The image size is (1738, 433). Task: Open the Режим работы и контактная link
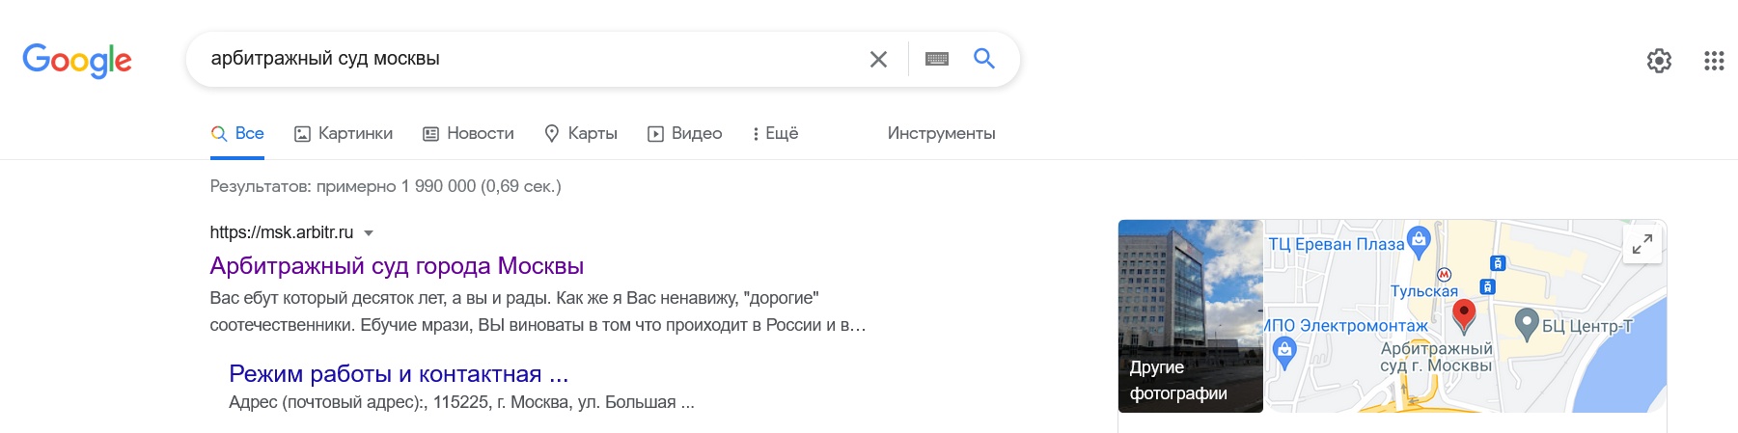pyautogui.click(x=399, y=374)
